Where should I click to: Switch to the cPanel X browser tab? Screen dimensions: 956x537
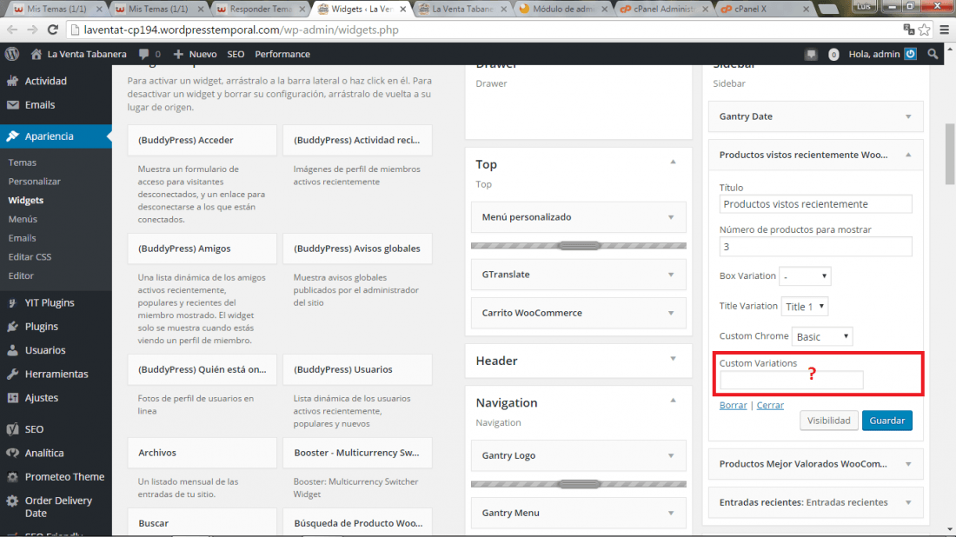[x=764, y=10]
